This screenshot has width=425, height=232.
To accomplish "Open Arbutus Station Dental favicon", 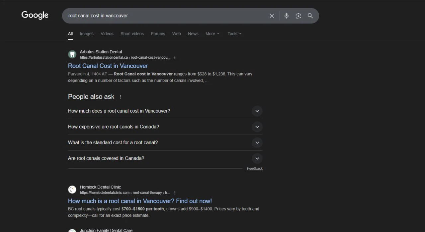I will pyautogui.click(x=72, y=54).
